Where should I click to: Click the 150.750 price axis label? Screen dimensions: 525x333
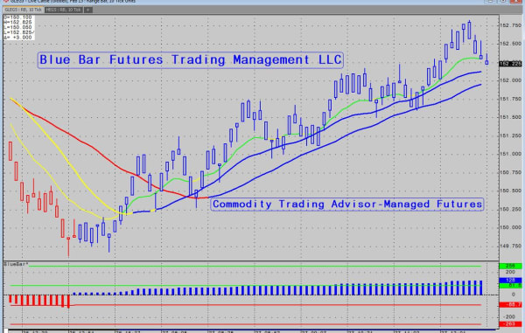click(x=510, y=172)
